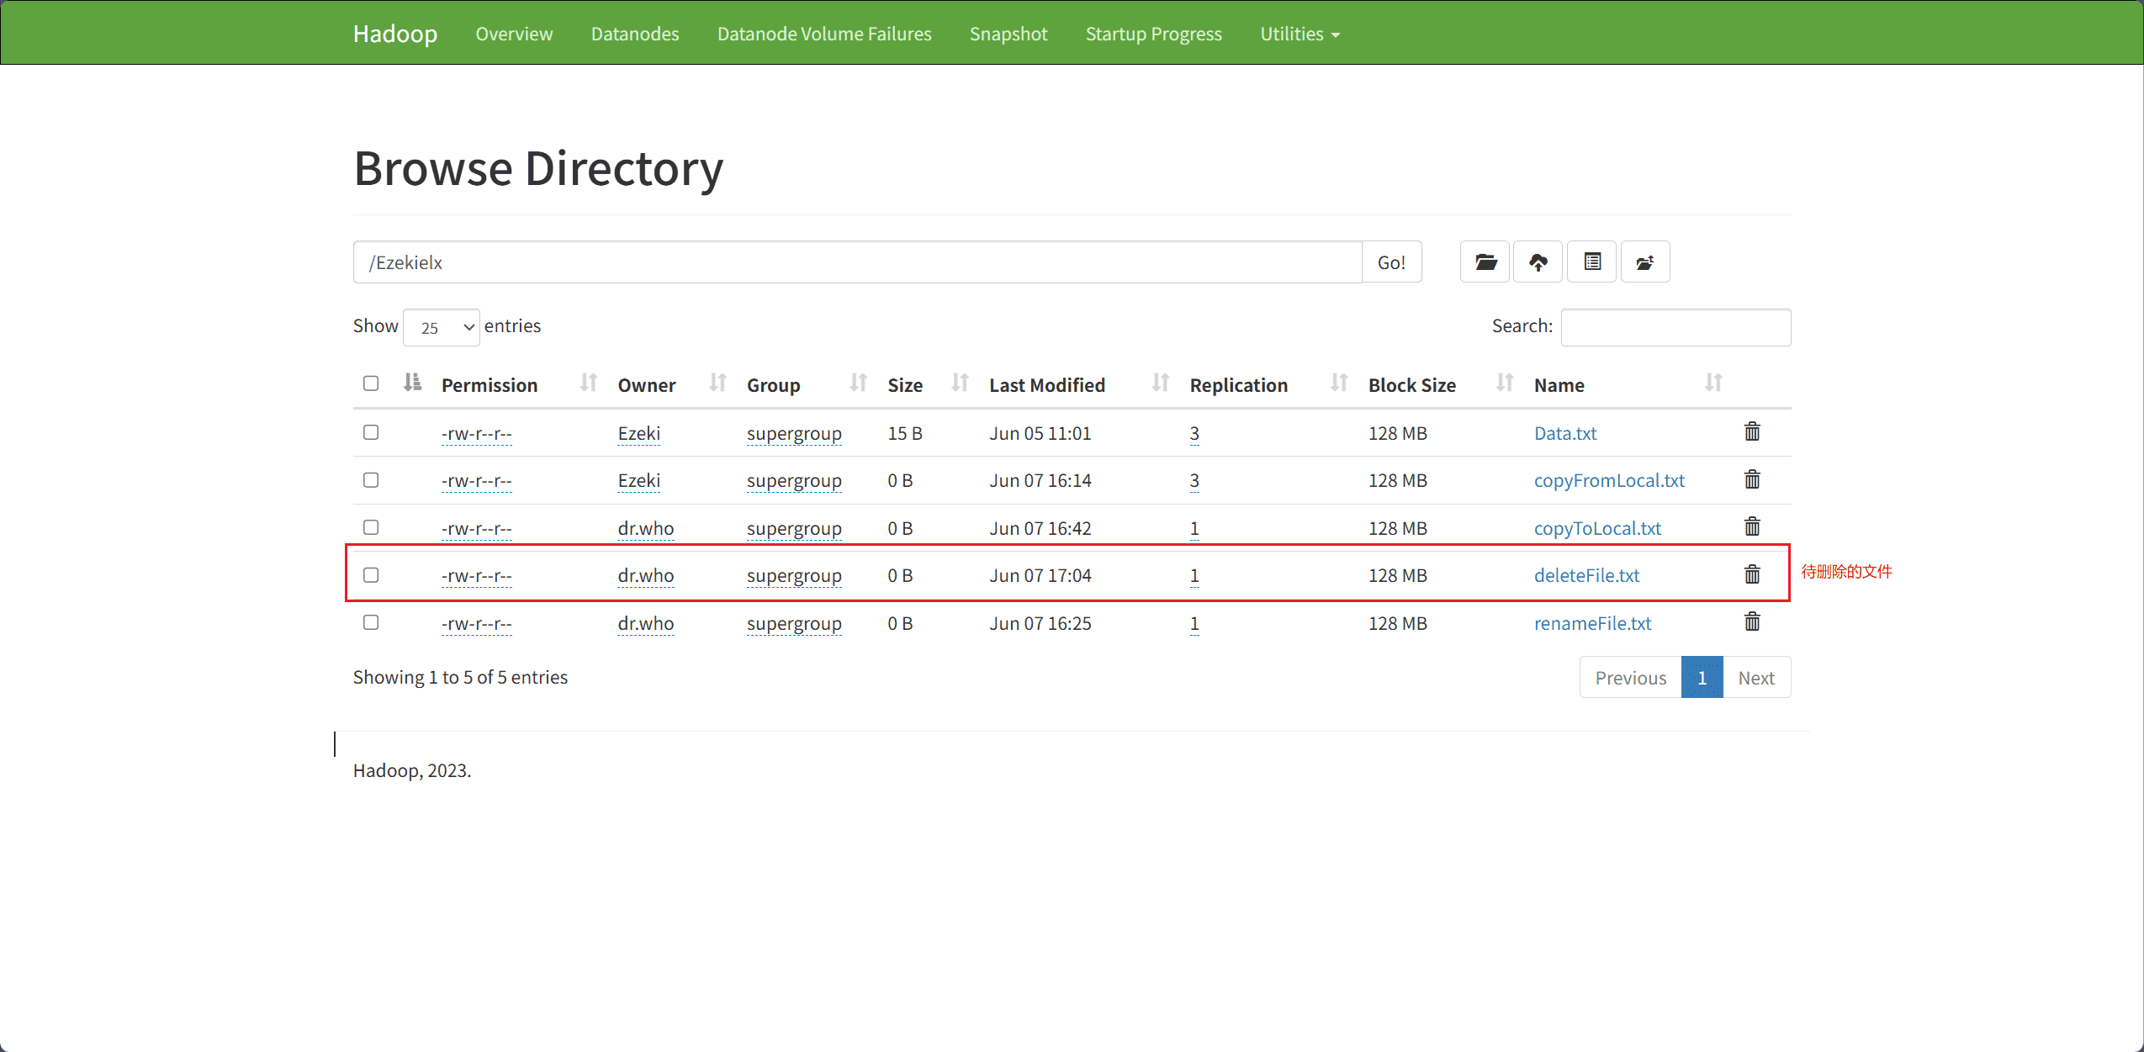Check the select-all checkbox in header
This screenshot has height=1052, width=2144.
(371, 383)
